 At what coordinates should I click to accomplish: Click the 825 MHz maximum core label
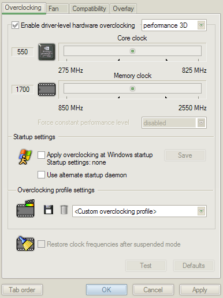click(194, 70)
